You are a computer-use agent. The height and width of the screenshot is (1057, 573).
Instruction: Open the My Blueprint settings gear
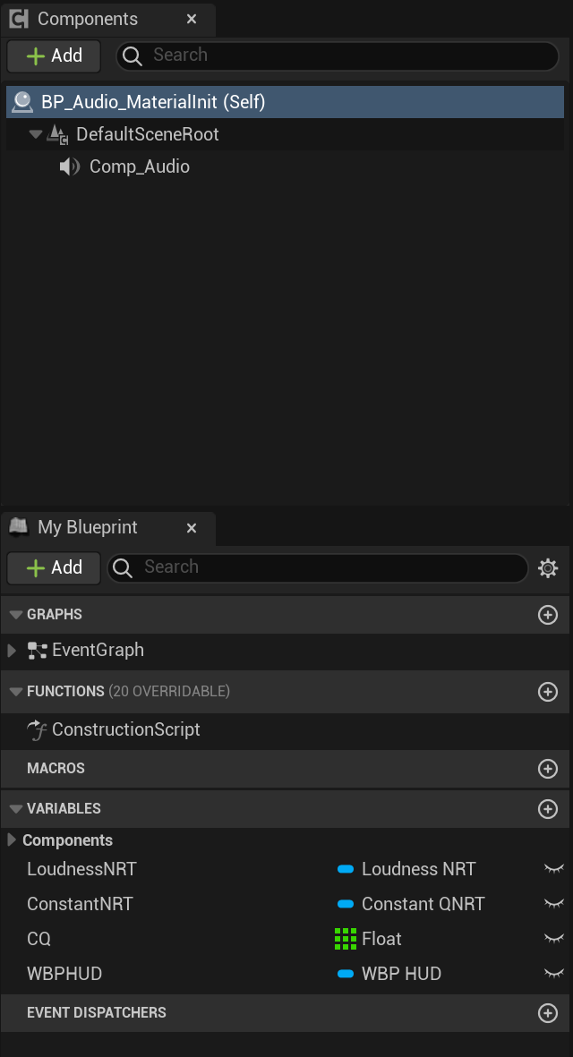tap(548, 567)
